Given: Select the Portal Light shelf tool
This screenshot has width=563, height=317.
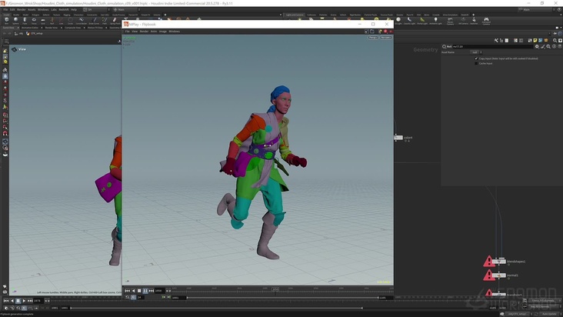Looking at the screenshot, I should 421,20.
